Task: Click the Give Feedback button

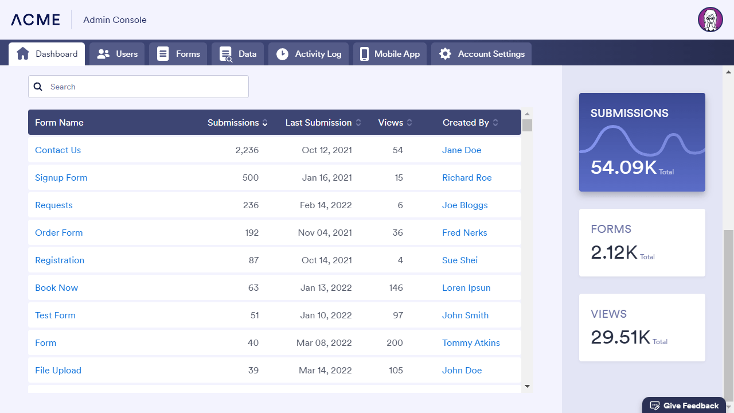Action: pos(684,406)
